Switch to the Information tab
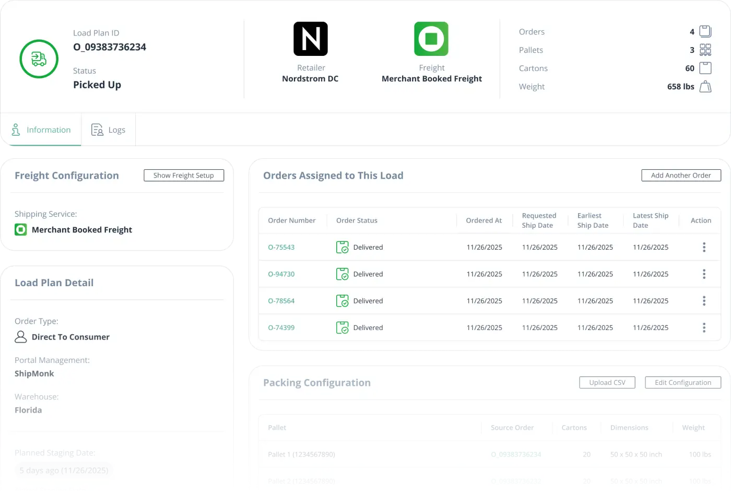The height and width of the screenshot is (493, 731). (x=41, y=130)
